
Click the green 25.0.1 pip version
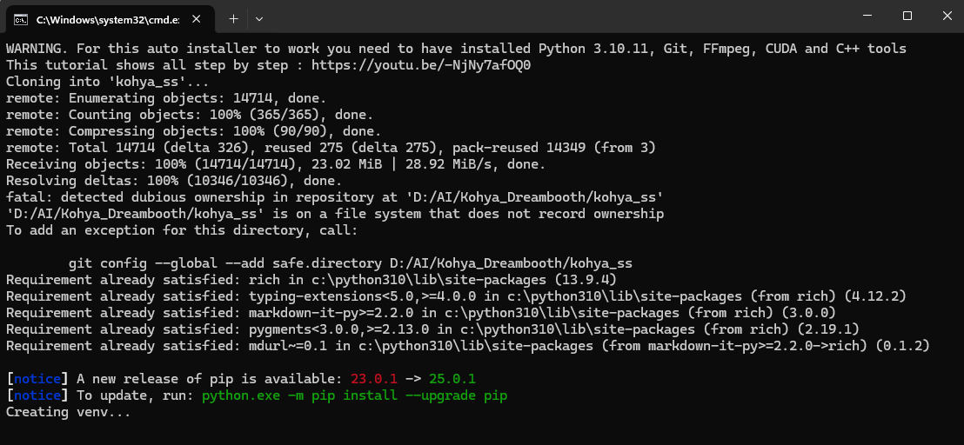coord(452,379)
